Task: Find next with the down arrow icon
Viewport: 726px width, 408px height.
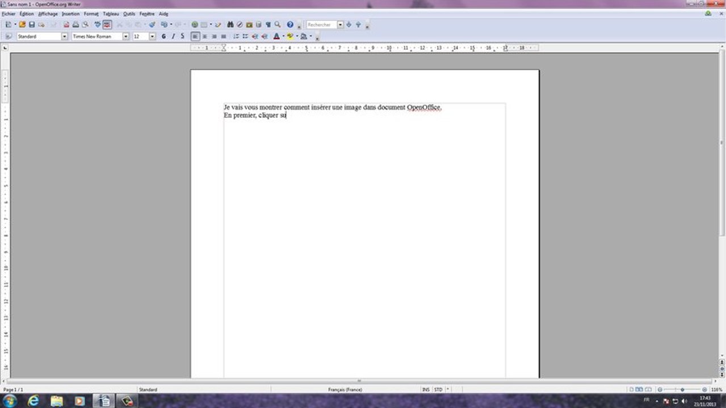Action: (x=349, y=25)
